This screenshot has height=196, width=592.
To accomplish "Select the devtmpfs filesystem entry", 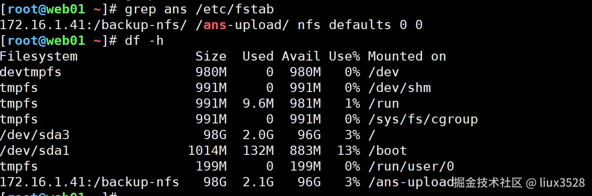I will [x=31, y=72].
